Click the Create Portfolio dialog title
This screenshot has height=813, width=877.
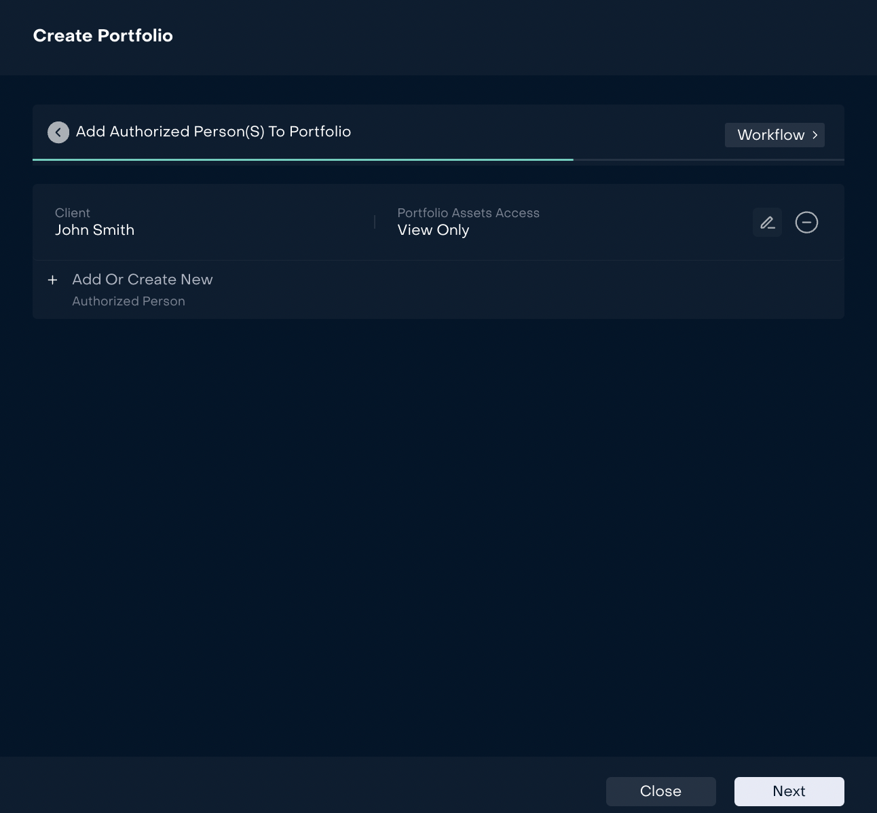(x=103, y=36)
